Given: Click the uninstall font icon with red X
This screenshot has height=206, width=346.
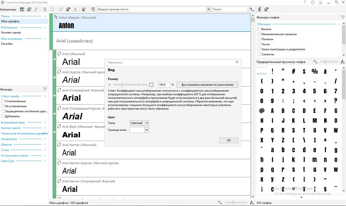Looking at the screenshot, I should click(84, 9).
